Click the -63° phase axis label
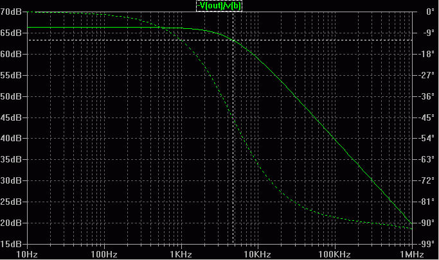439x260 pixels. point(427,159)
